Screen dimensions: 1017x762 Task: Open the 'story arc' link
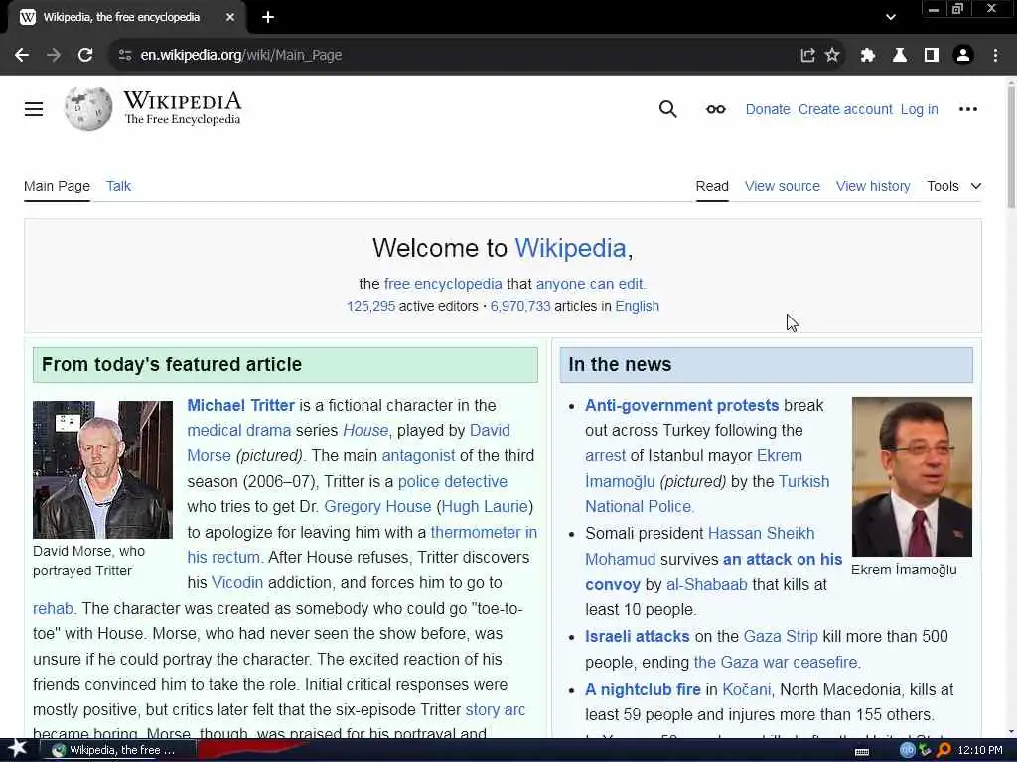[496, 710]
